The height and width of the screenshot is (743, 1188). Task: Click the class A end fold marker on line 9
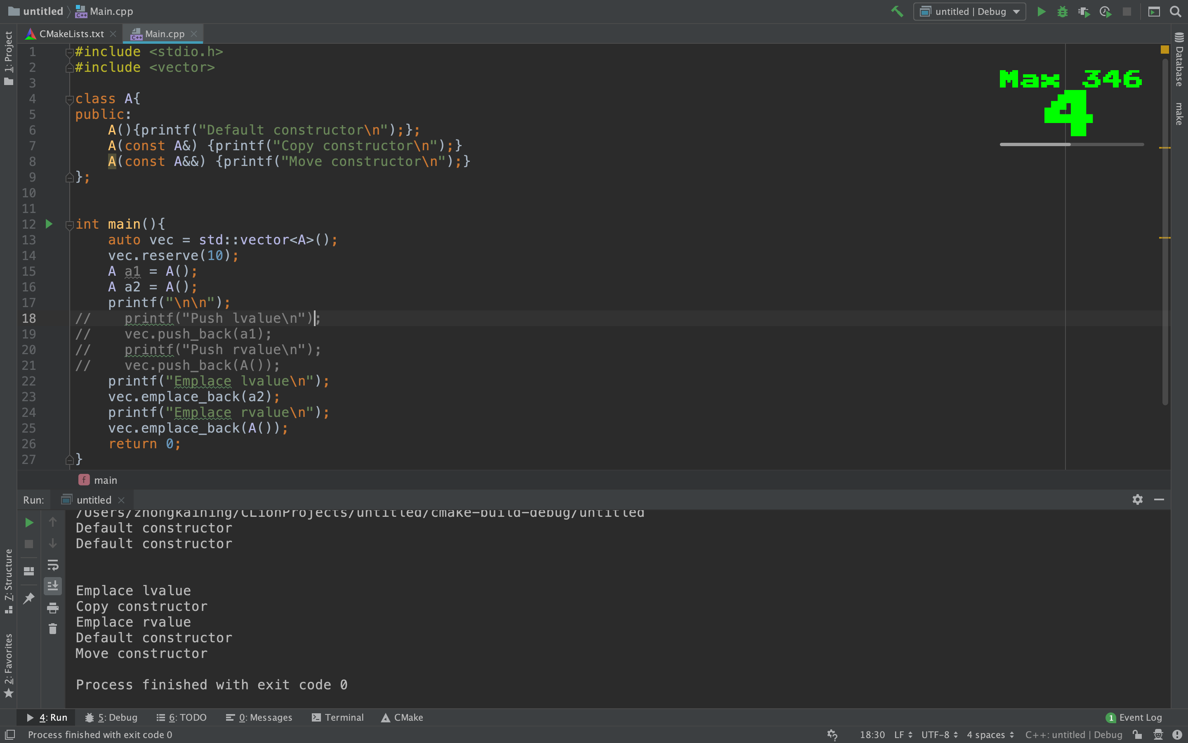(69, 177)
